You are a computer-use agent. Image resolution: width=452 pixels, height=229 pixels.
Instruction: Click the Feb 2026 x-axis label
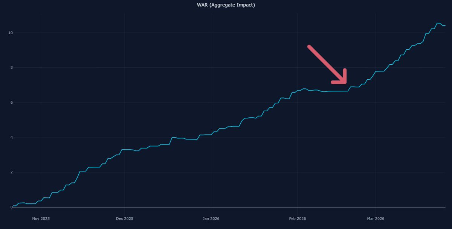click(298, 218)
